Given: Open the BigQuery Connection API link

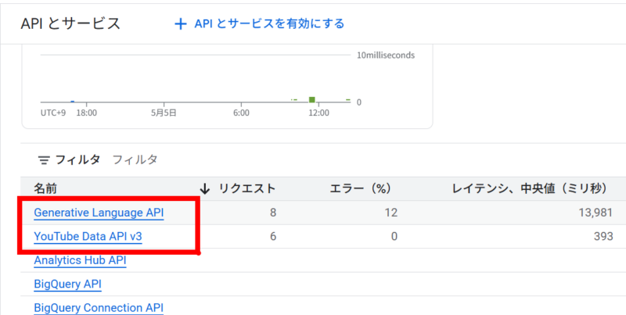Looking at the screenshot, I should coord(99,308).
